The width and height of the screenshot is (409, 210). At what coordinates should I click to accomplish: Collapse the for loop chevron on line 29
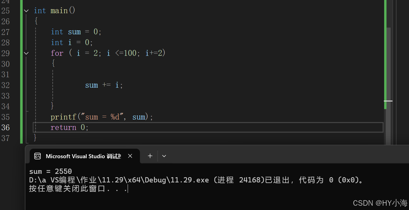coord(26,53)
